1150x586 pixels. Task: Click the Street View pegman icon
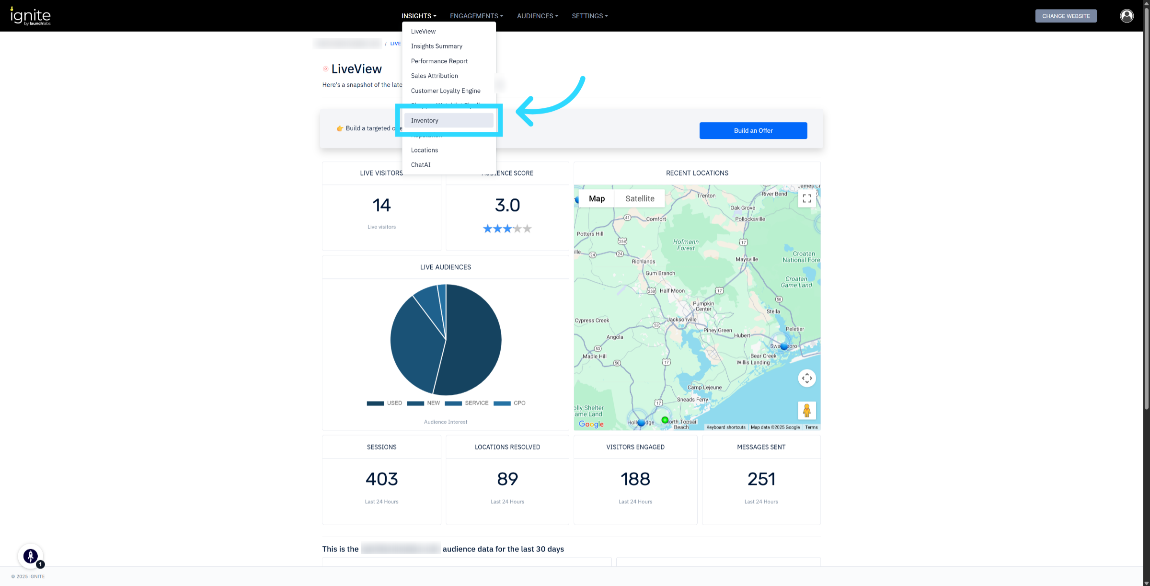(x=807, y=411)
